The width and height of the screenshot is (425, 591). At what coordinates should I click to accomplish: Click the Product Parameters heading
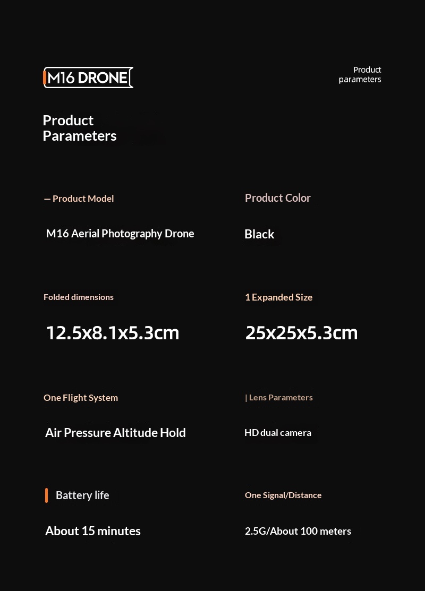click(80, 128)
